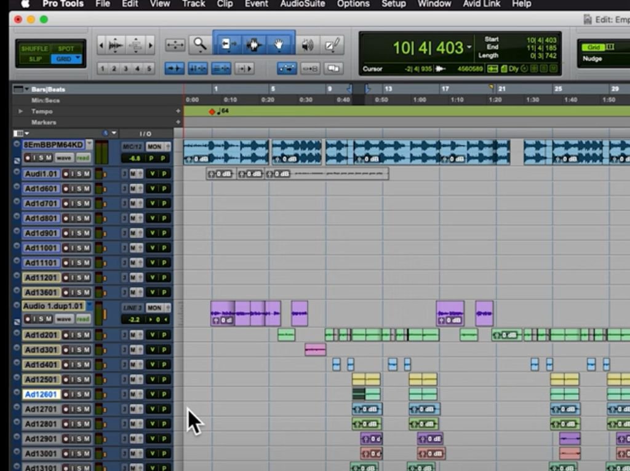Mute the Audio 1.dup1.01 track
Screen dimensions: 630x471
click(49, 319)
